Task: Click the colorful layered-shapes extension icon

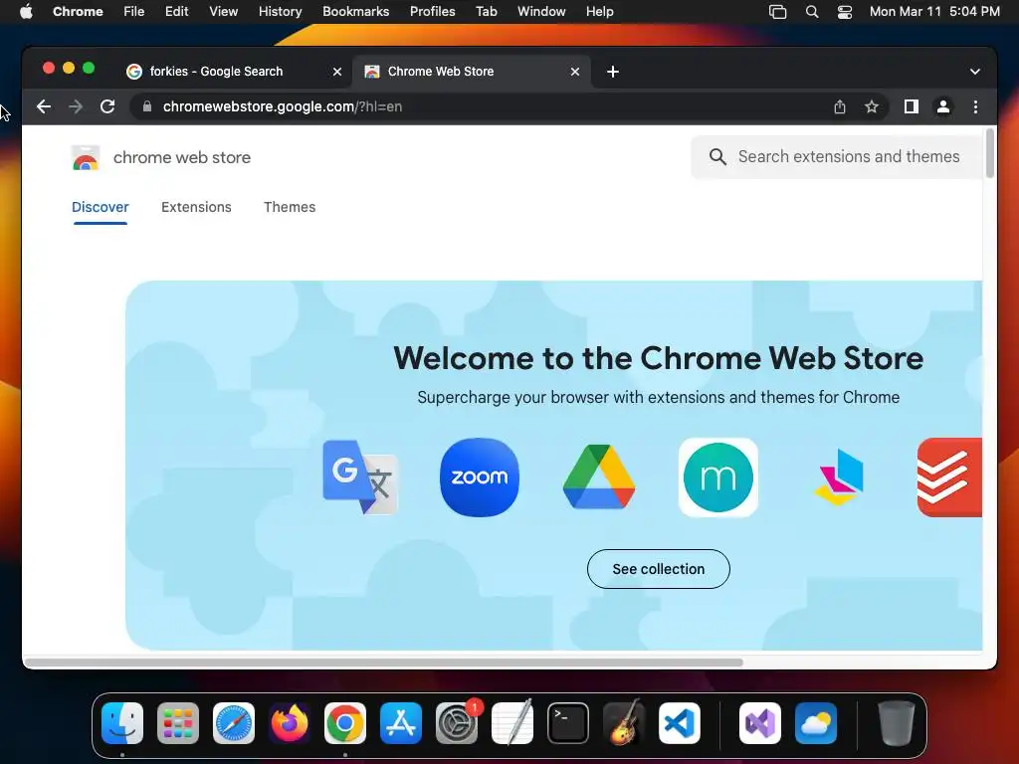Action: point(838,477)
